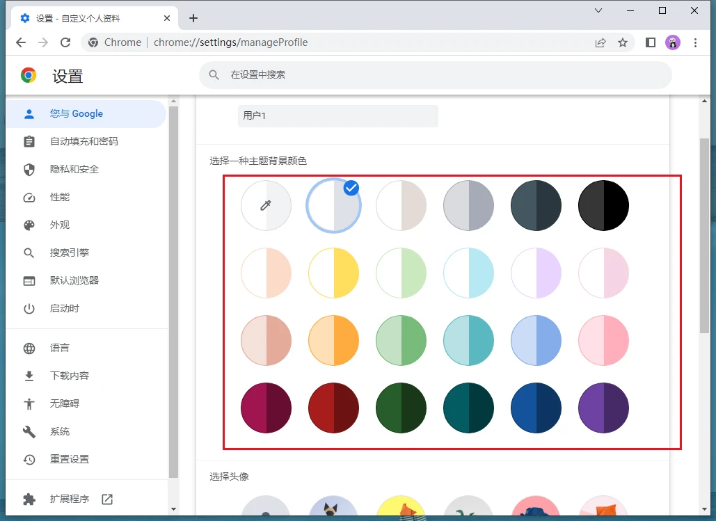Open 搜索引擎 settings
Screen dimensions: 716x521
click(x=86, y=253)
